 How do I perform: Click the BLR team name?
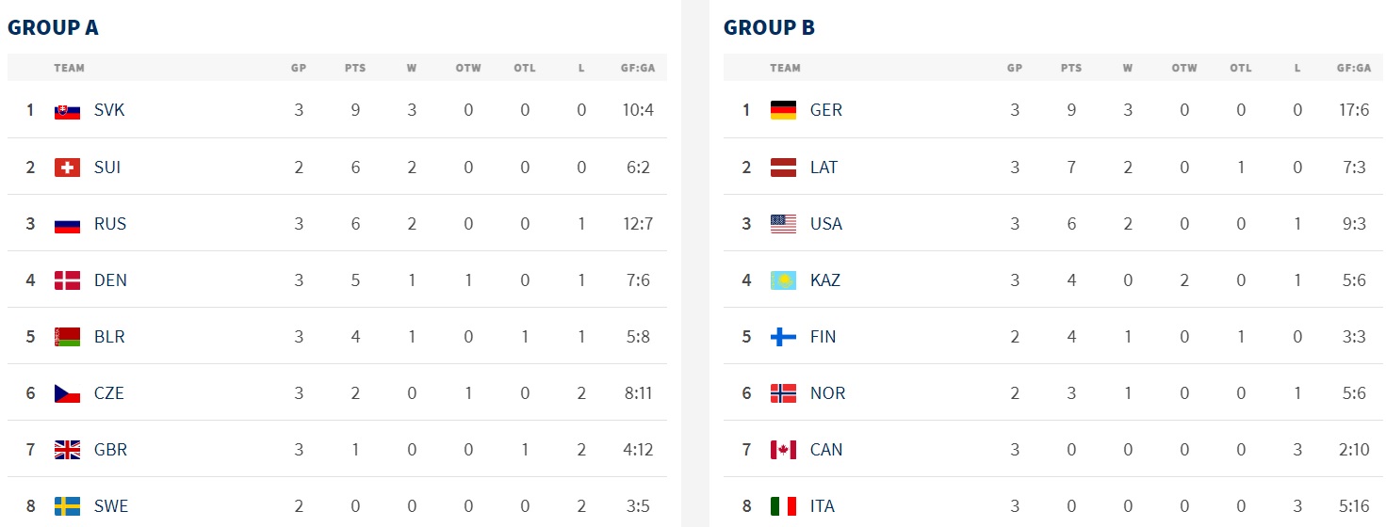(109, 336)
